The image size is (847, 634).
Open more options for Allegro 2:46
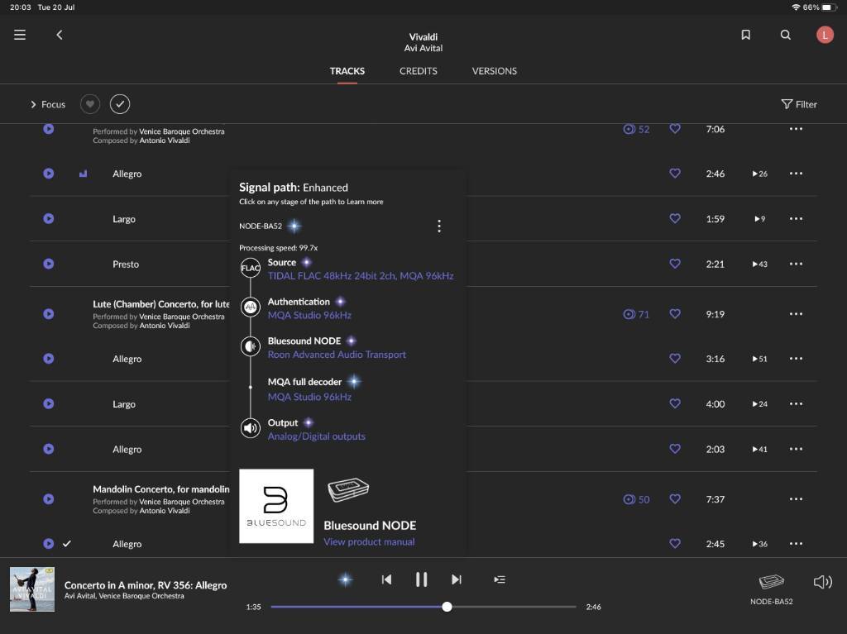pos(796,174)
